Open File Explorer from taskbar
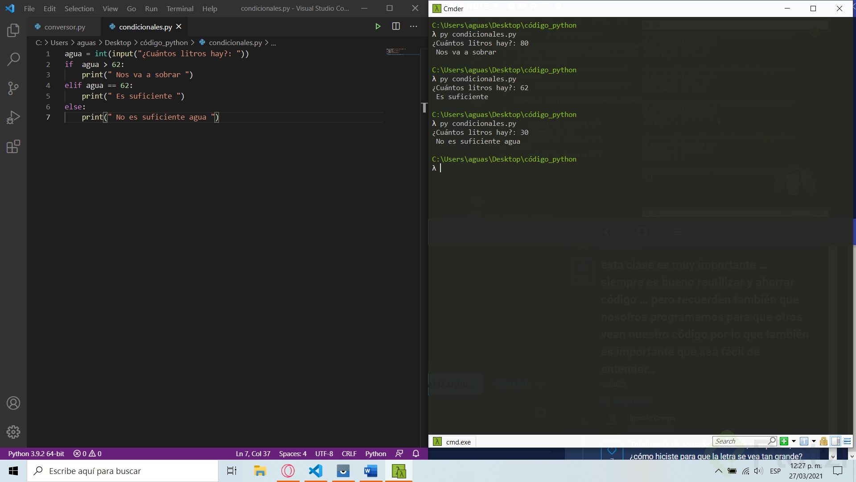 click(x=260, y=471)
